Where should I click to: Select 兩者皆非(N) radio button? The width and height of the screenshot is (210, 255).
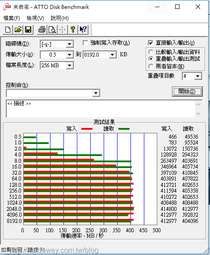[151, 66]
